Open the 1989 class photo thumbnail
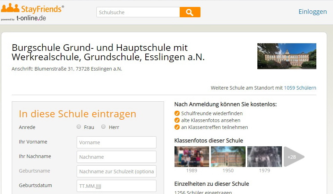Screen dimensions: 333x194 (x=191, y=157)
